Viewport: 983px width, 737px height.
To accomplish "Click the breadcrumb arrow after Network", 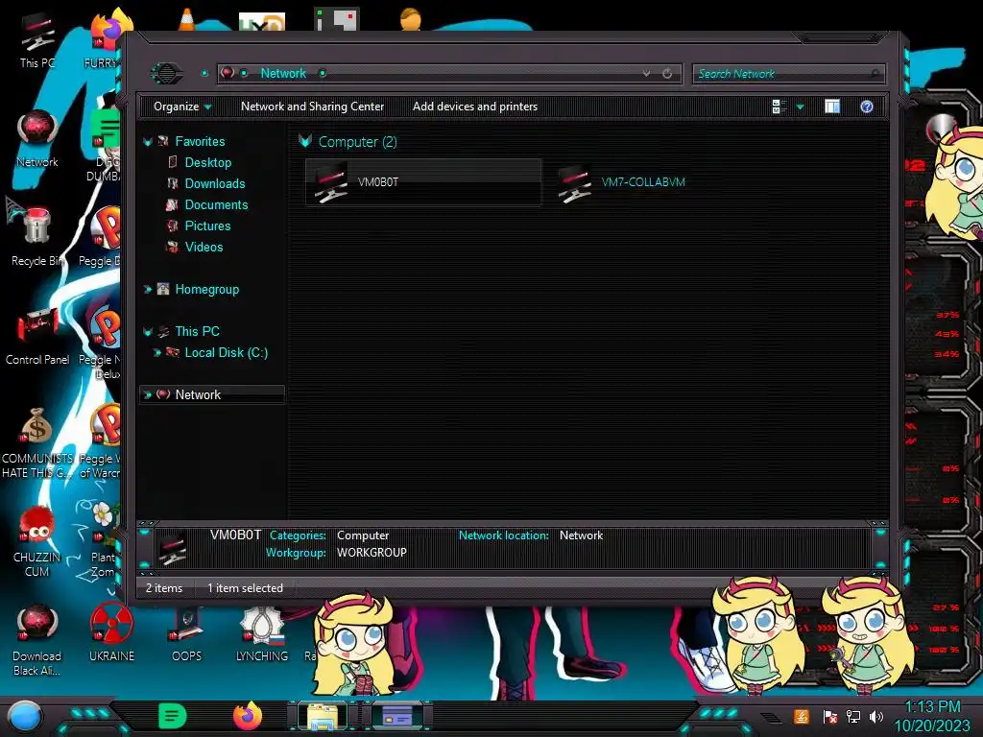I will 323,73.
